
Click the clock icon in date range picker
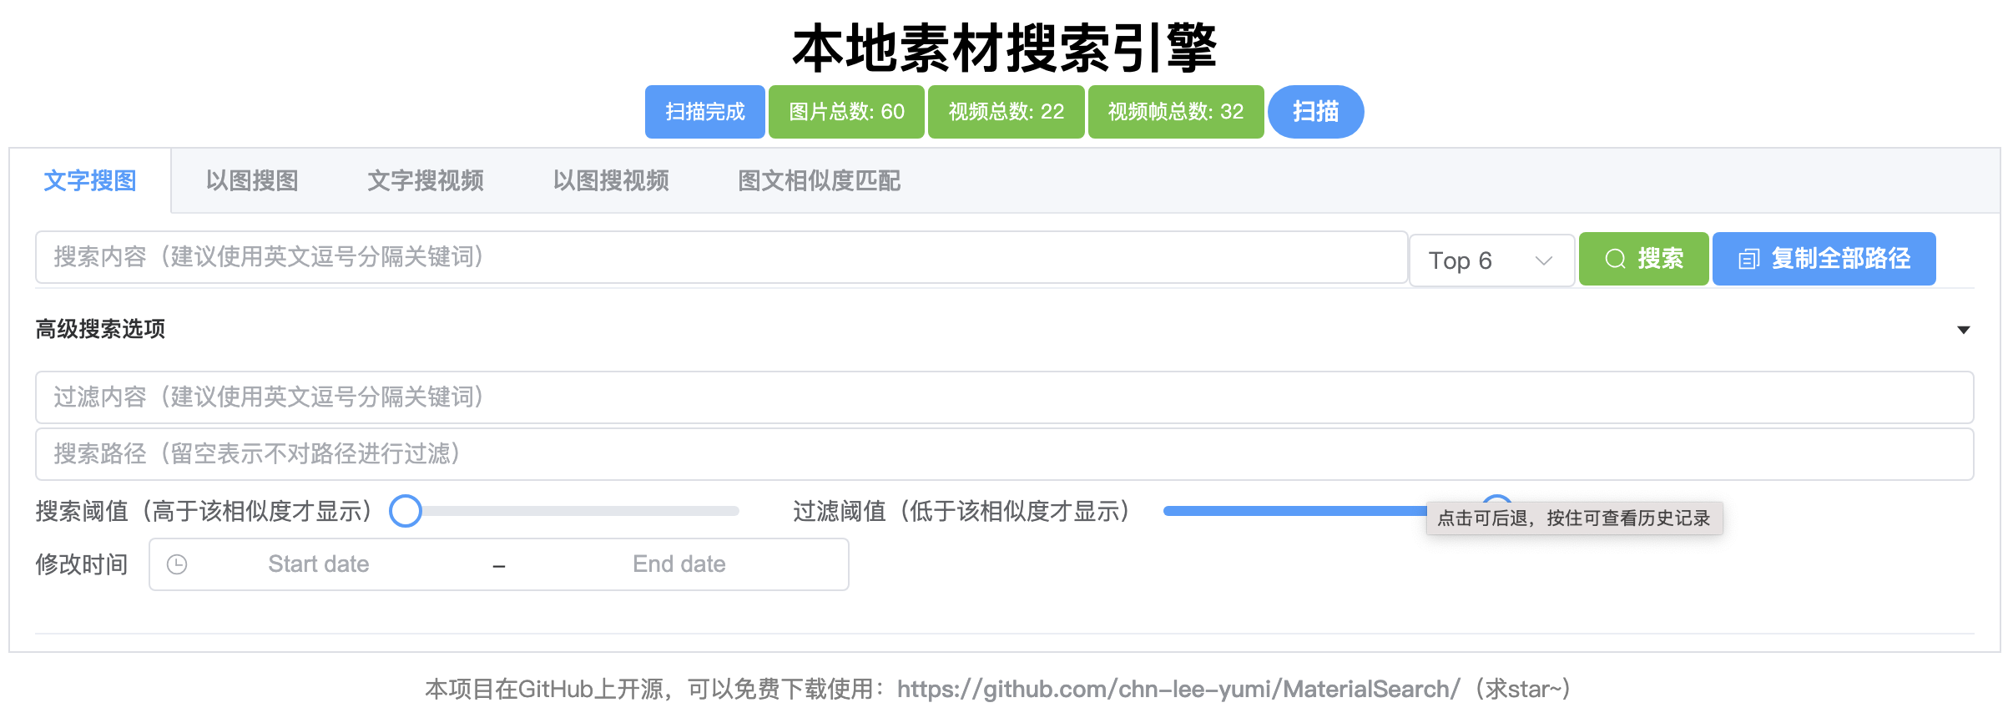coord(177,564)
